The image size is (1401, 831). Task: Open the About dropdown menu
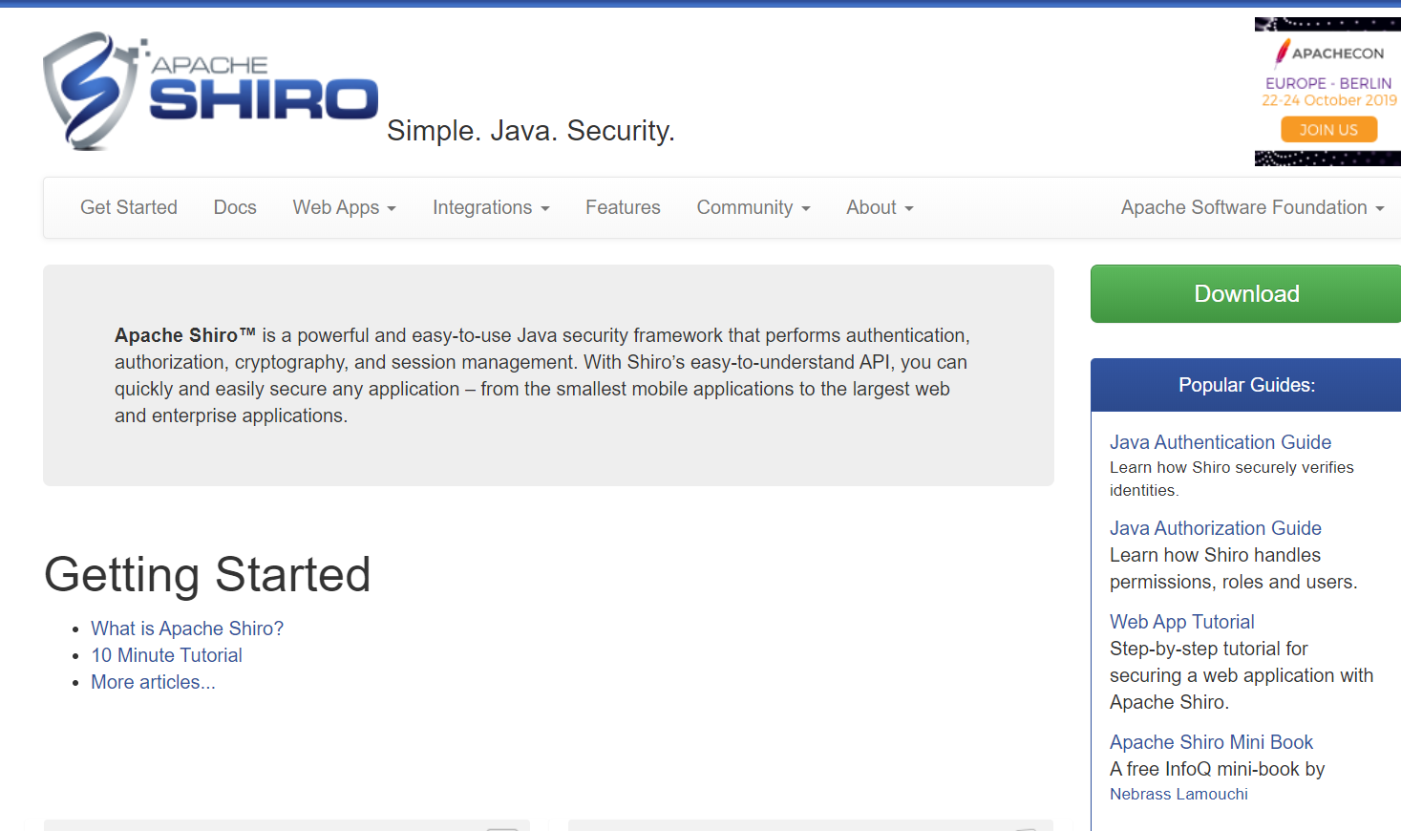click(x=880, y=207)
